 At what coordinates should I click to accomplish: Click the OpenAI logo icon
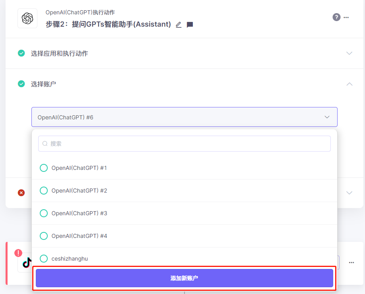pos(27,18)
